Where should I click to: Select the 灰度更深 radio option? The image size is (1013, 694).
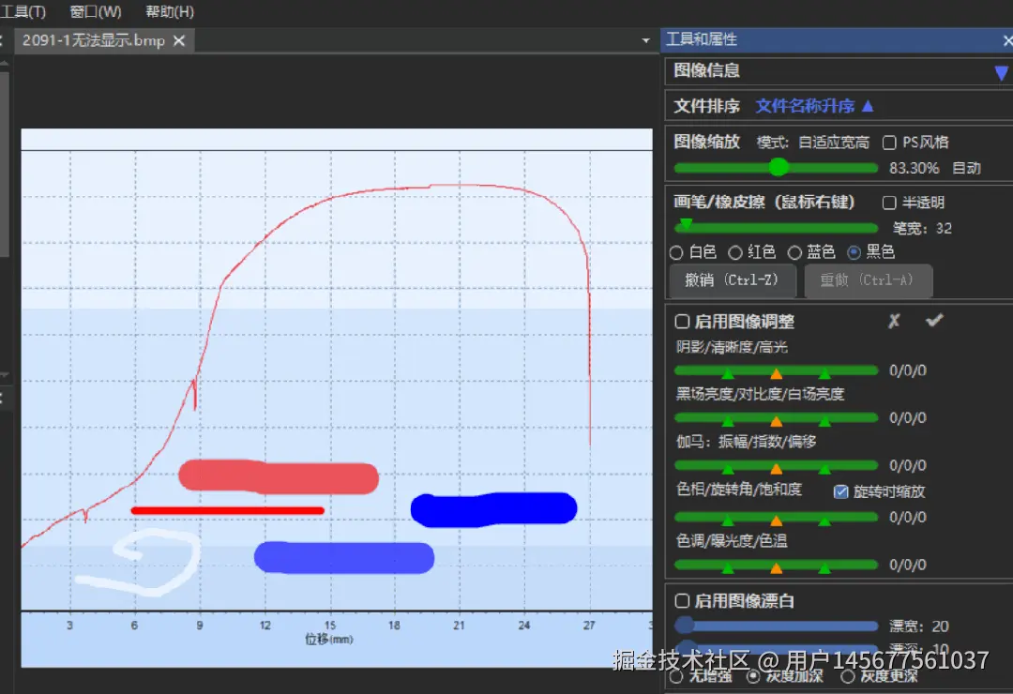pos(848,676)
